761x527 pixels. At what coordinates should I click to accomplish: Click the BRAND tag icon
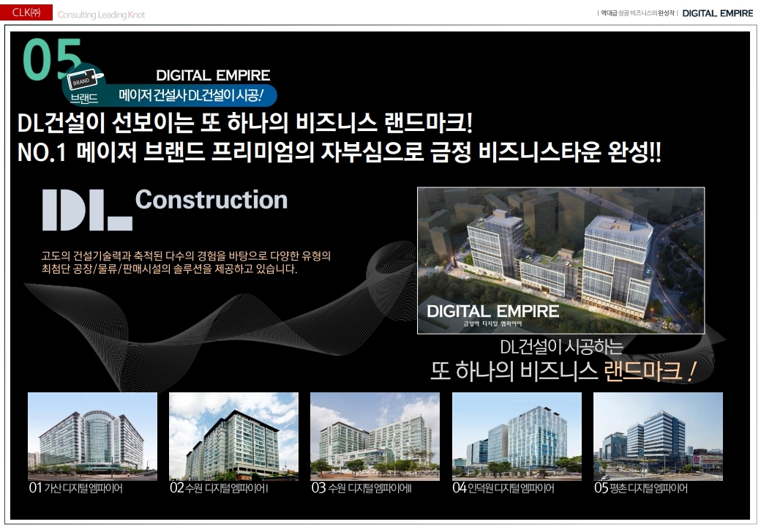[86, 81]
